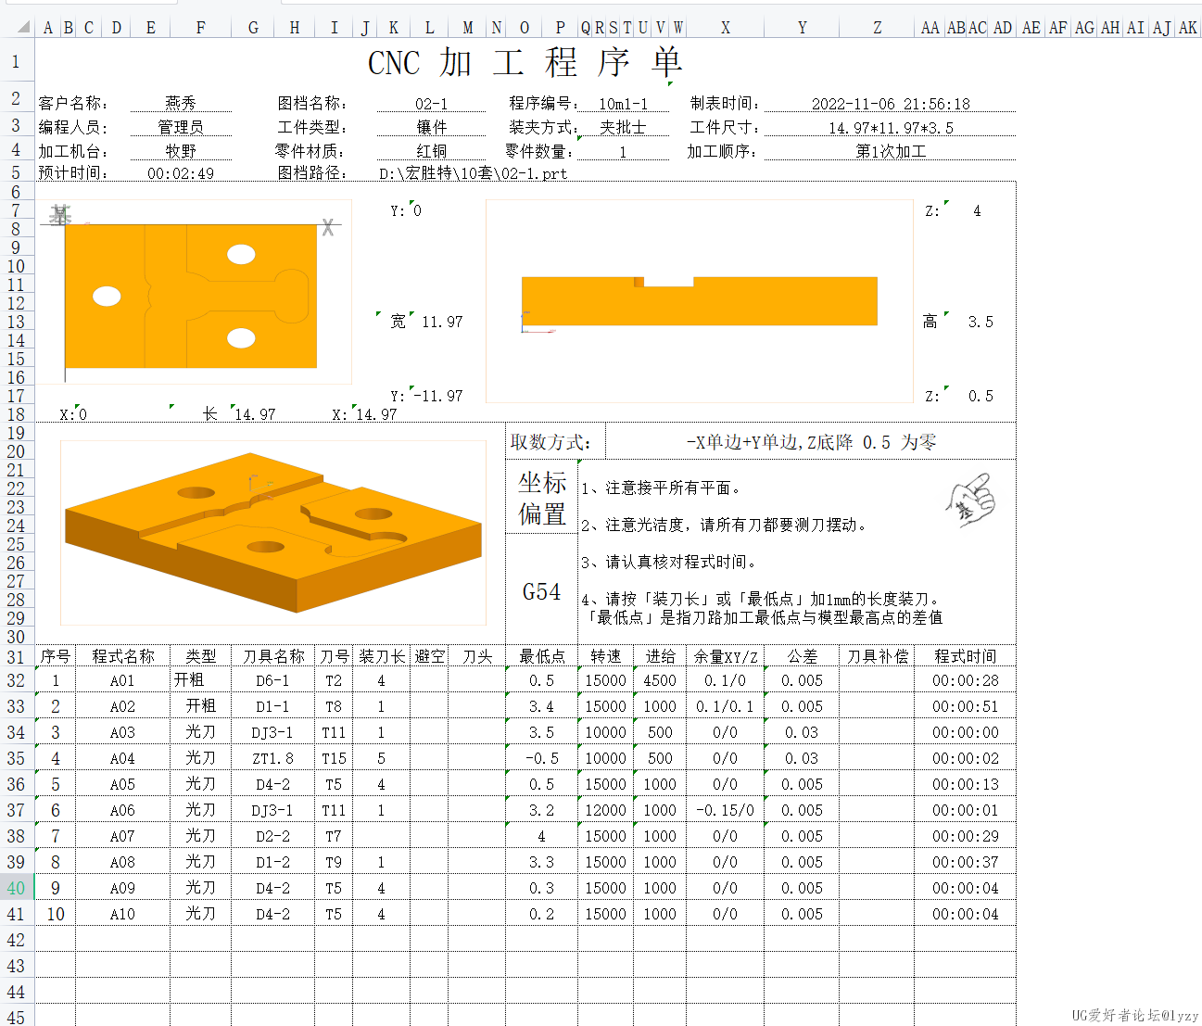Click the workpiece type cell '镶件'
The image size is (1202, 1026).
(x=431, y=127)
